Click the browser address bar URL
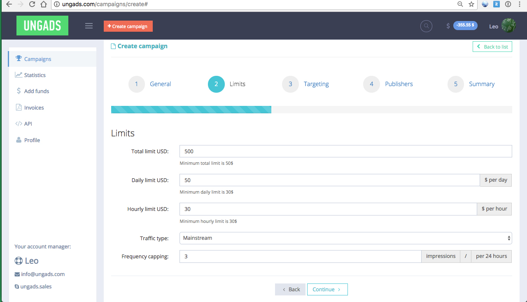527x302 pixels. tap(105, 5)
